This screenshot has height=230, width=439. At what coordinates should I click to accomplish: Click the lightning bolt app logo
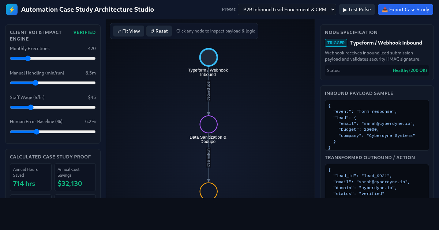pyautogui.click(x=12, y=9)
